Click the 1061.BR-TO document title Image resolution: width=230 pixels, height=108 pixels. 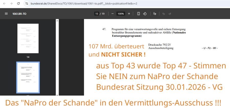(19, 14)
